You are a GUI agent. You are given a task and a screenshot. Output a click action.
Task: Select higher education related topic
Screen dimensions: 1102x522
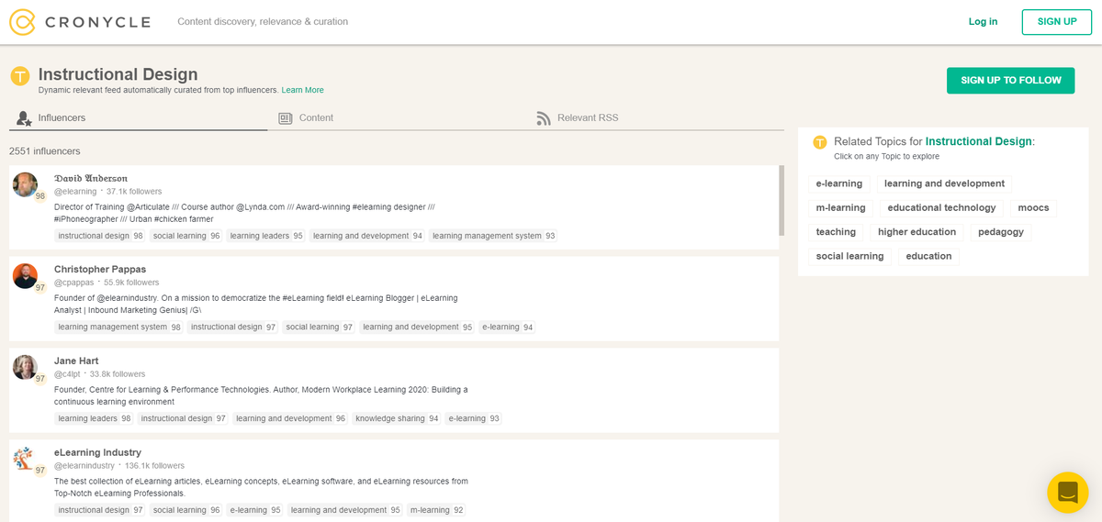pos(916,232)
